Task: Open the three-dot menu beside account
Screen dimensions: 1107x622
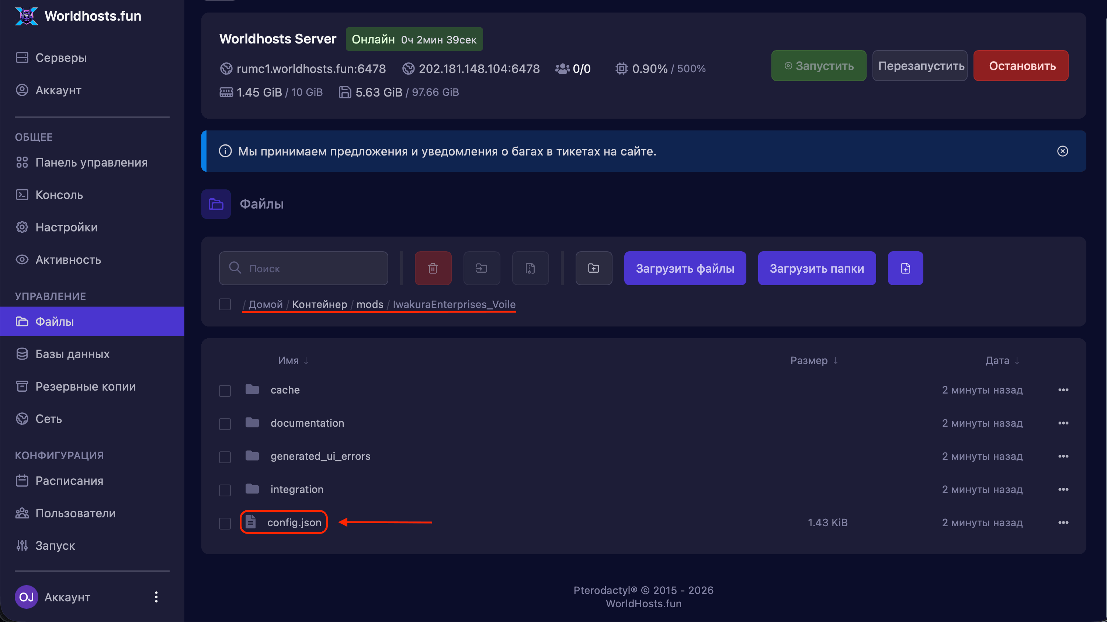Action: [x=156, y=597]
